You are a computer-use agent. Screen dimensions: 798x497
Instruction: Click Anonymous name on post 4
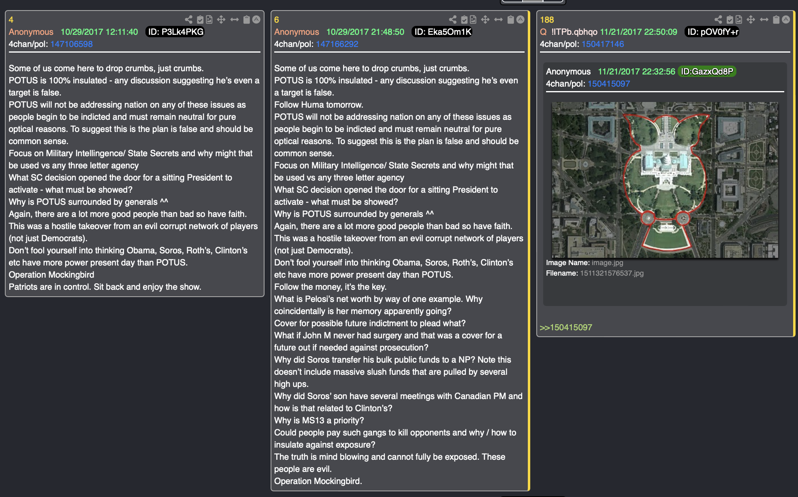tap(31, 32)
